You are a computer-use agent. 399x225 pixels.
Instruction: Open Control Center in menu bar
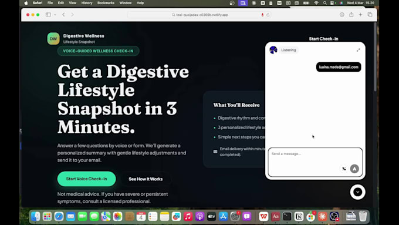click(x=333, y=3)
